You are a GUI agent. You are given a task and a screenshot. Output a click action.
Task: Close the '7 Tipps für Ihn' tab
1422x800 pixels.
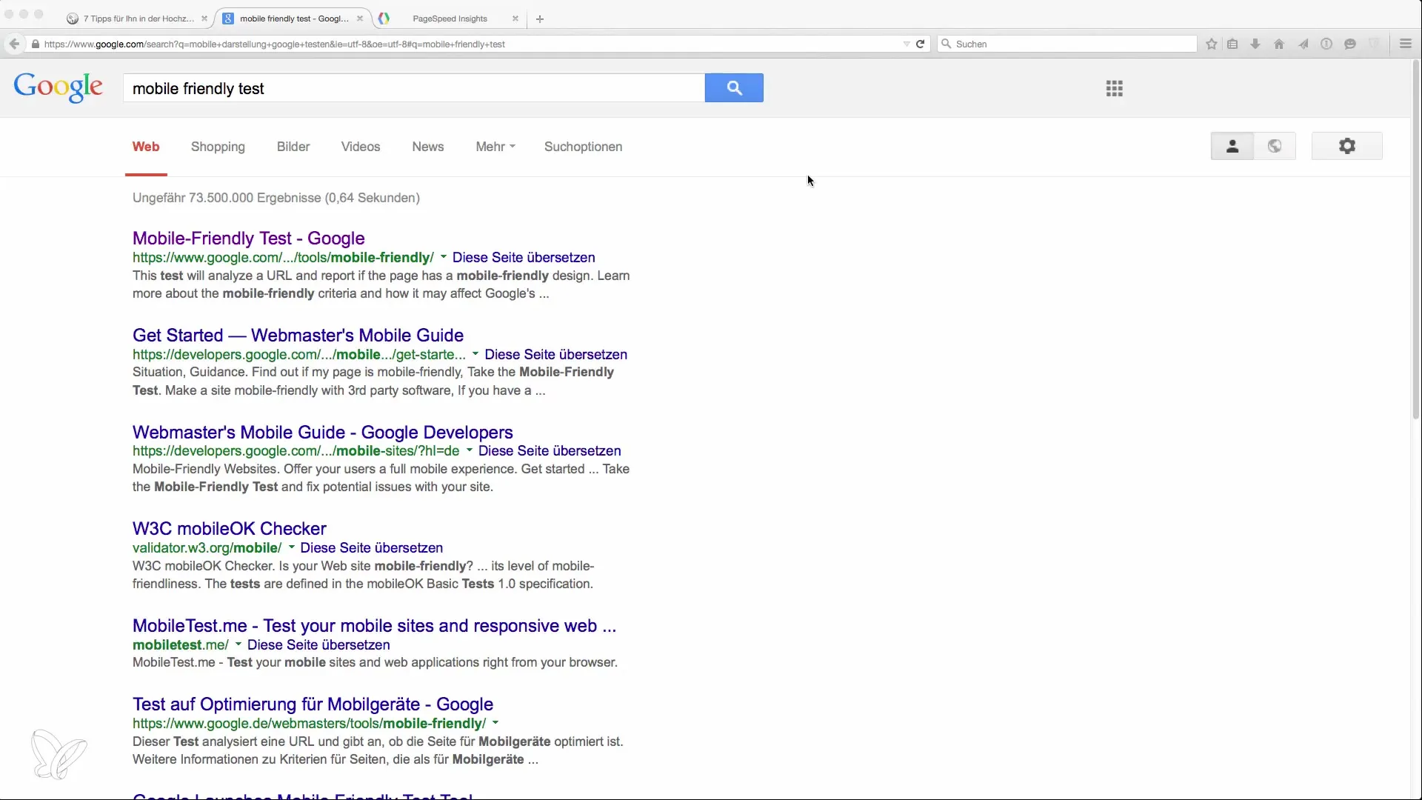tap(204, 19)
